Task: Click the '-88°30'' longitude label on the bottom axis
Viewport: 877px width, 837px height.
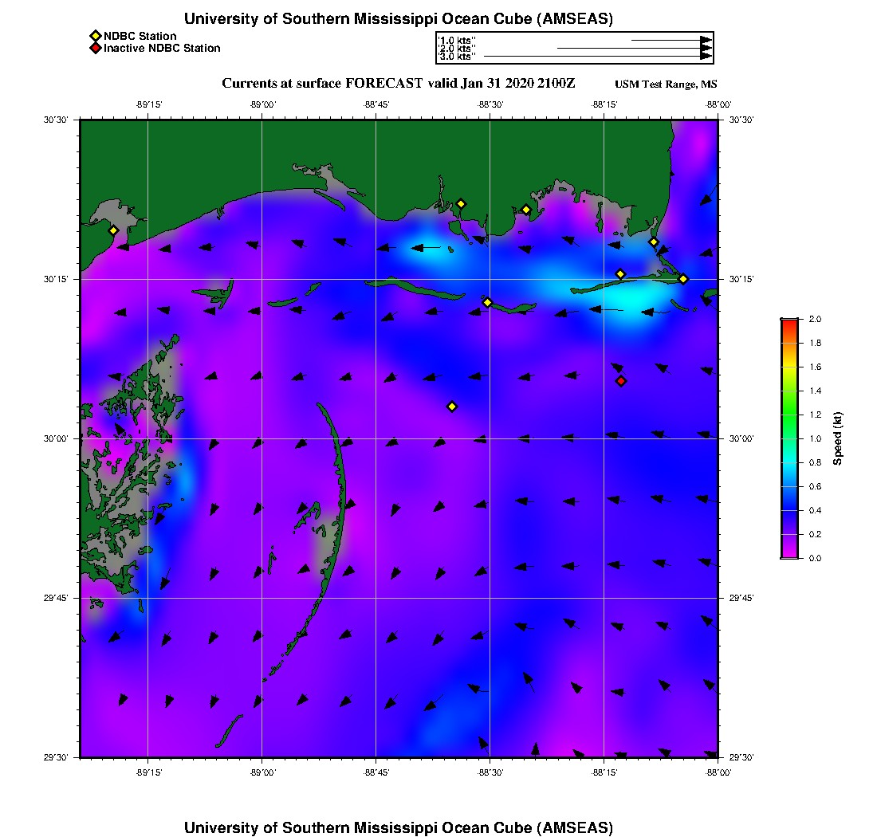Action: point(490,772)
